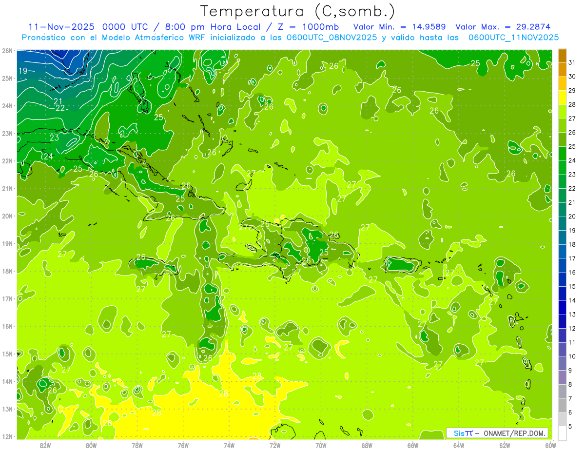The image size is (585, 452).
Task: Click the "ONAMET/REP.DOM." credit label
Action: click(x=513, y=433)
